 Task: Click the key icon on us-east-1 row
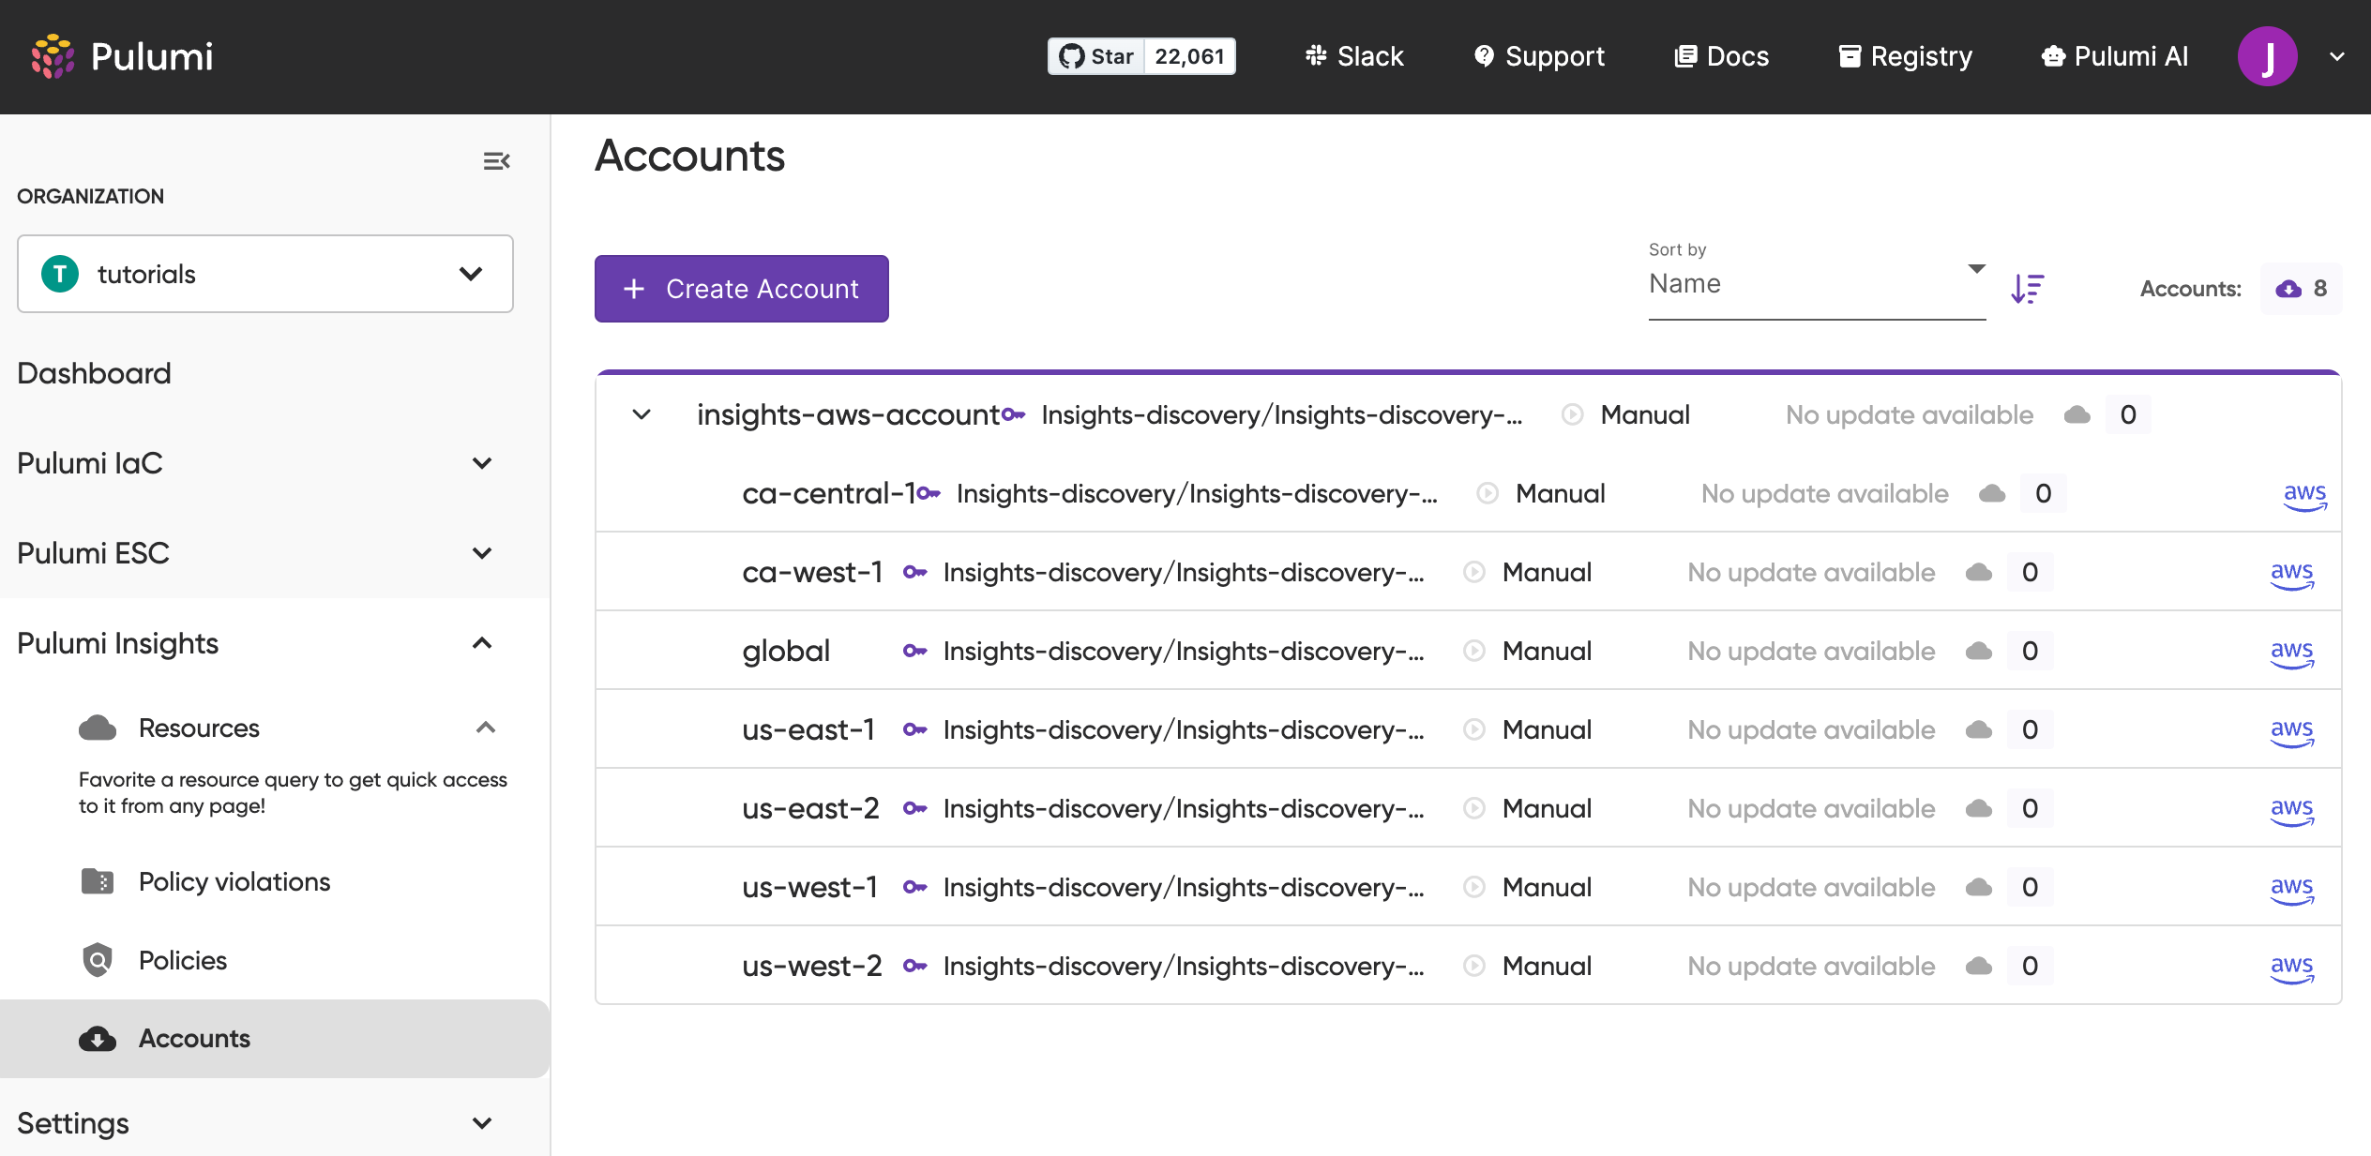click(x=915, y=729)
